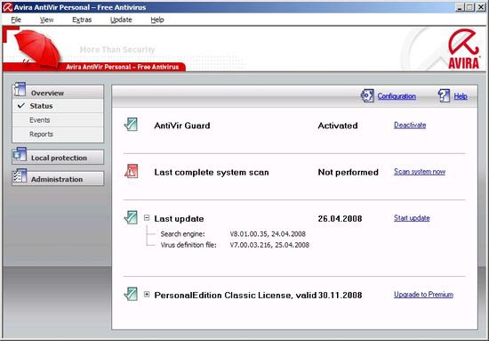Click the Search engine label
Screen dimensions: 489x341
tap(183, 234)
